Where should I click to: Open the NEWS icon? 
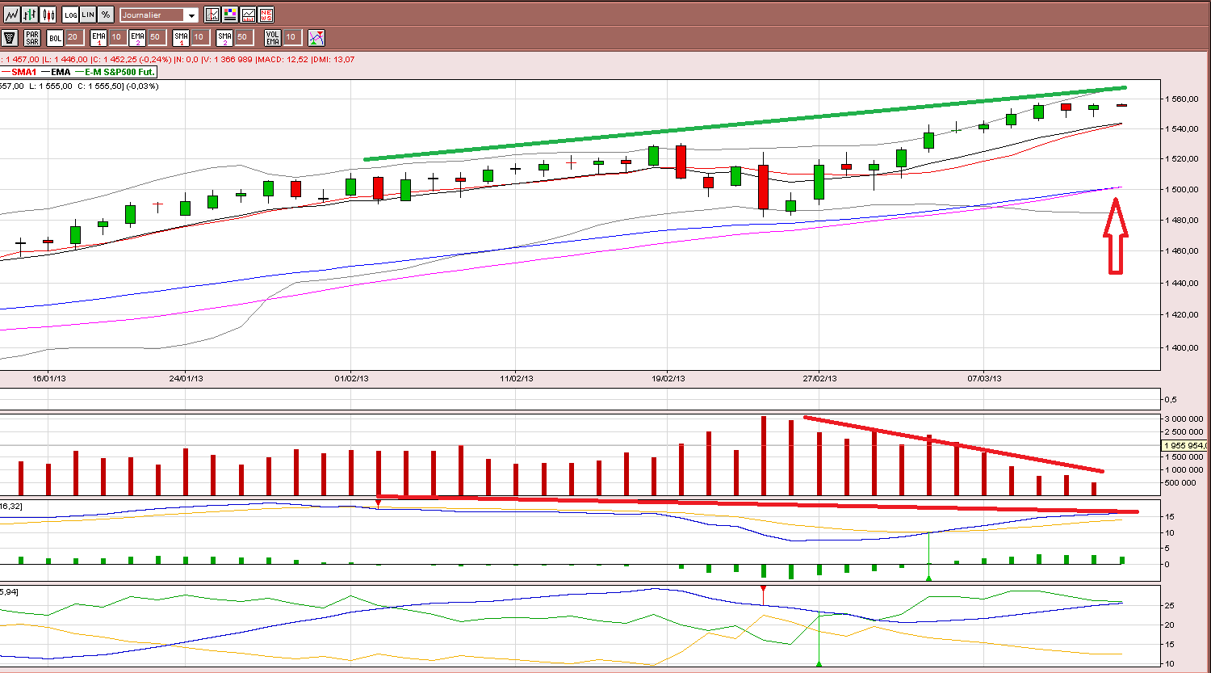266,15
